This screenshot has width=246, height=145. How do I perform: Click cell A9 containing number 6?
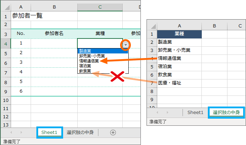coord(21,92)
